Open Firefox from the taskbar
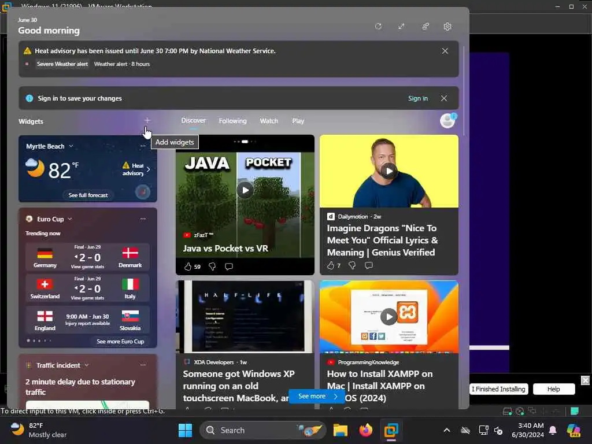Viewport: 592px width, 444px height. pos(365,430)
